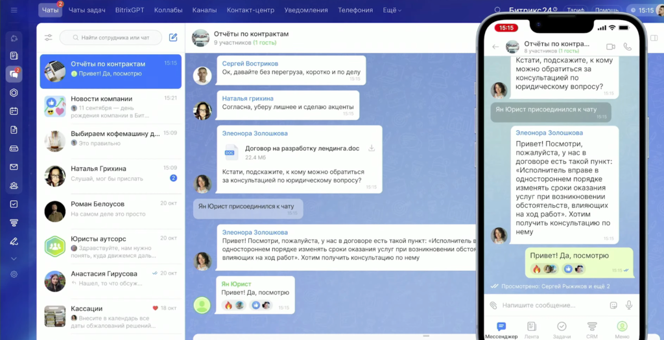Open the BitrixGPT tab
The height and width of the screenshot is (340, 664).
(130, 10)
